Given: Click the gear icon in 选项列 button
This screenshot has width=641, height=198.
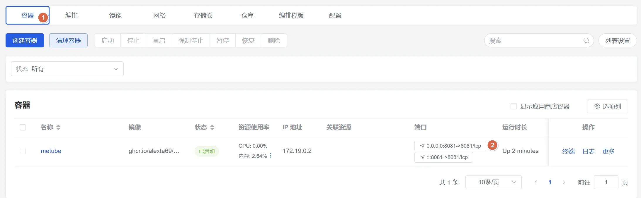Looking at the screenshot, I should coord(597,106).
